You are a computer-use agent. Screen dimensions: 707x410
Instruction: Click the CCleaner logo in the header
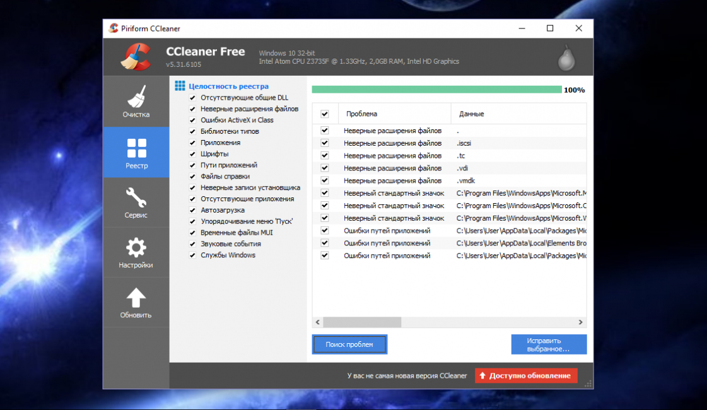136,57
